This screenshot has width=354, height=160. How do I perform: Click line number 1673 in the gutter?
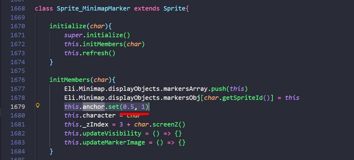tap(18, 53)
